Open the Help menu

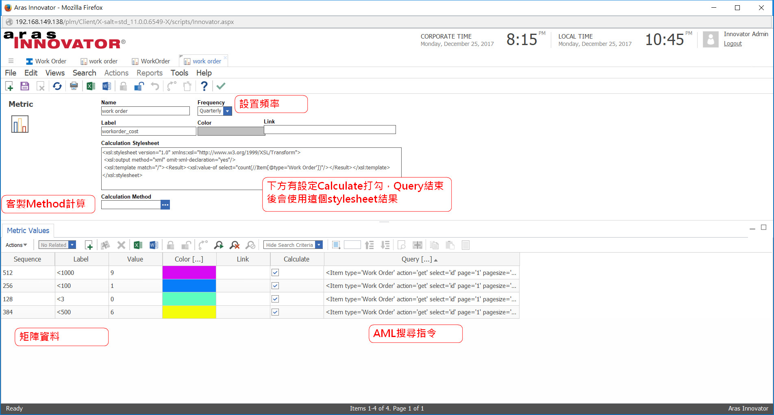point(204,73)
